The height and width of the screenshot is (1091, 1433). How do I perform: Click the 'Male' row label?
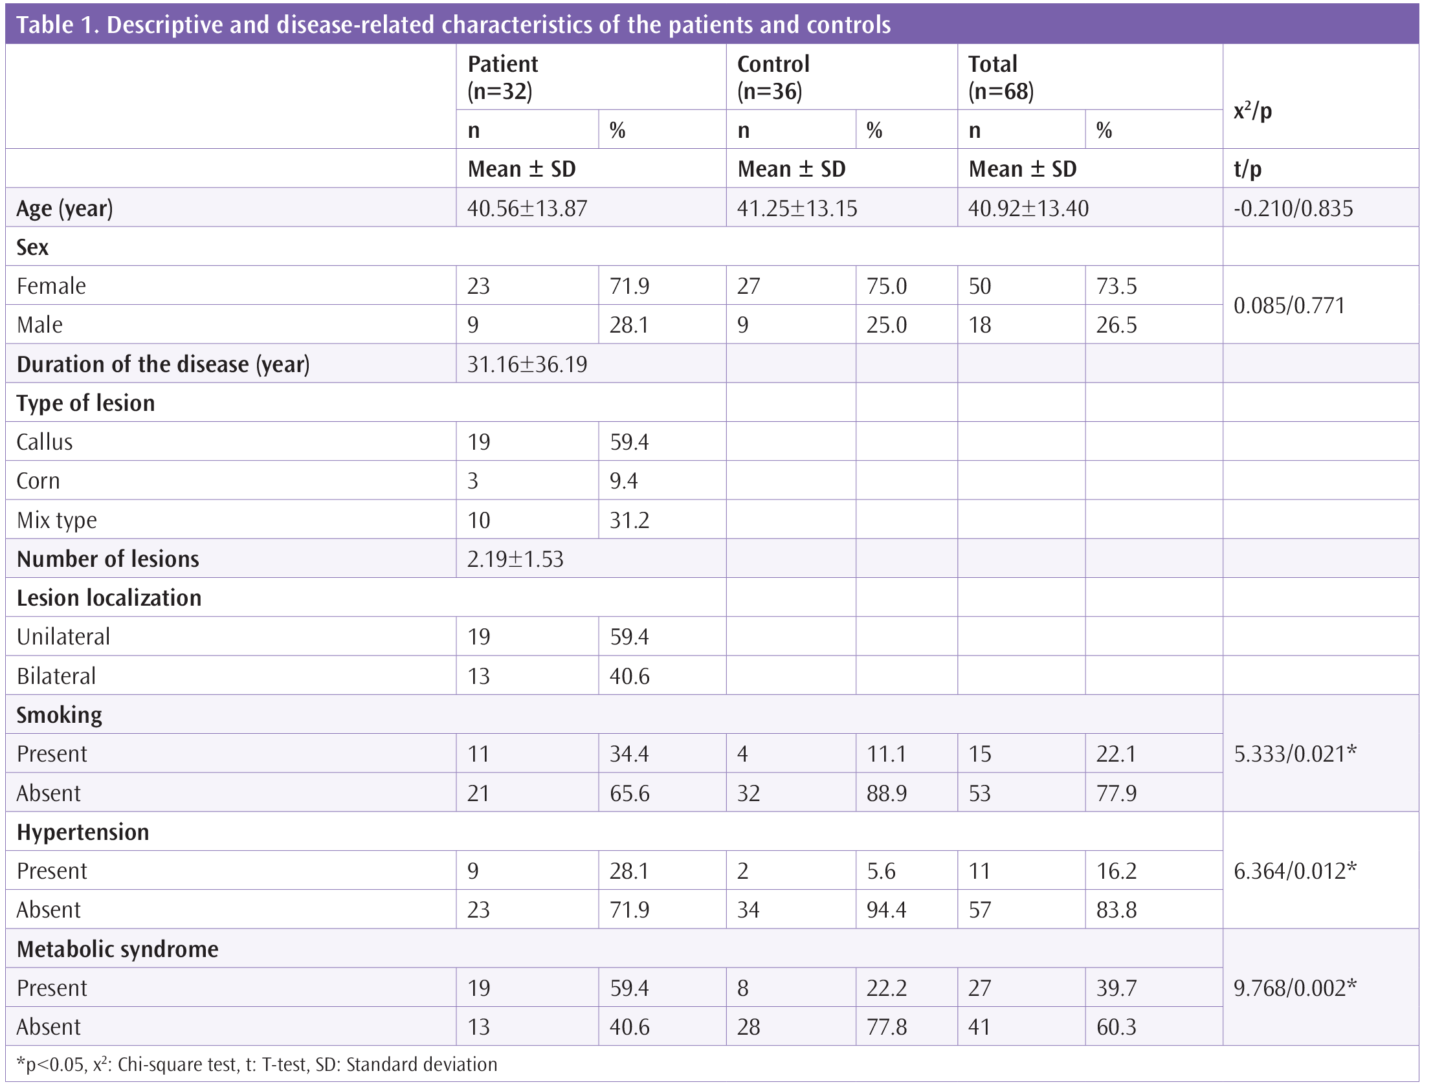39,325
